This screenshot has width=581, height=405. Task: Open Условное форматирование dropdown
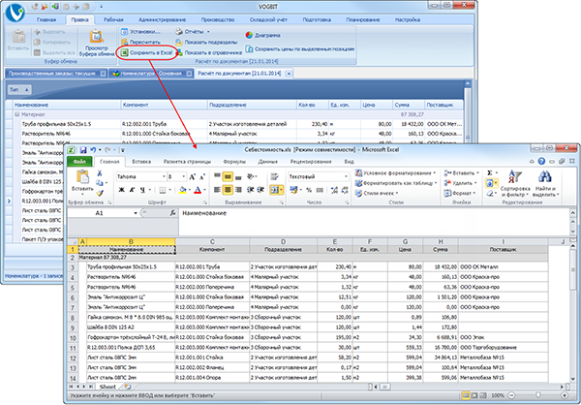coord(395,172)
